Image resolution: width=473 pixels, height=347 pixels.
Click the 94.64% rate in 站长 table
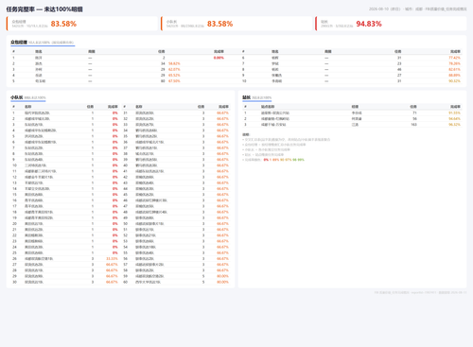click(454, 119)
